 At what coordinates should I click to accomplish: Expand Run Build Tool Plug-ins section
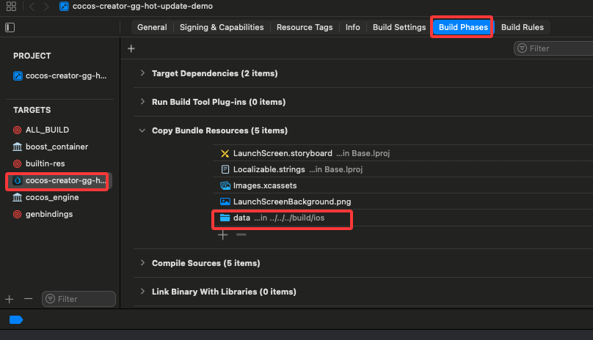142,102
